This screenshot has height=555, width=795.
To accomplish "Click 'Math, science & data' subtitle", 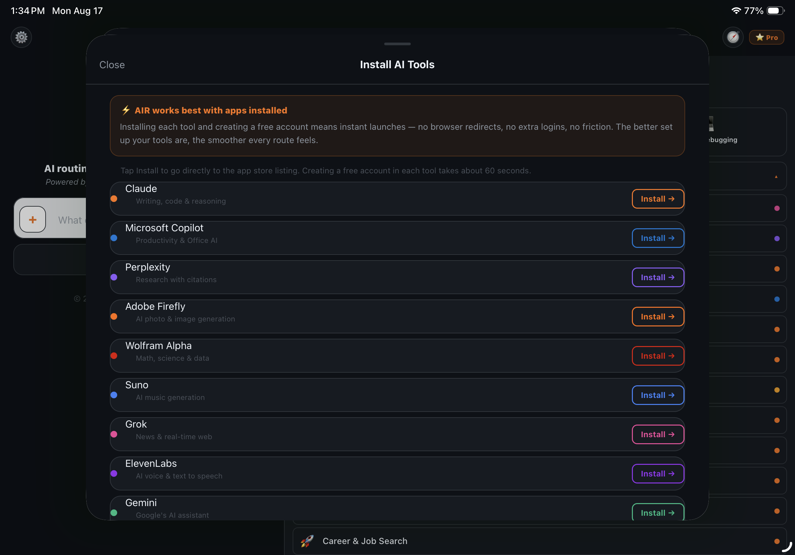I will click(x=172, y=358).
